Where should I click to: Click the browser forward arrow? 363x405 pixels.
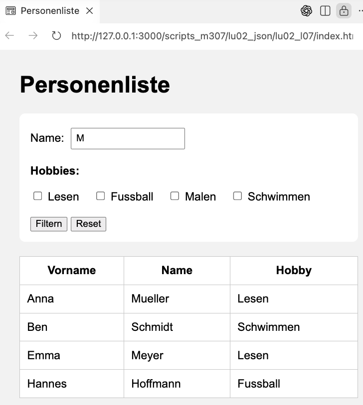(33, 36)
